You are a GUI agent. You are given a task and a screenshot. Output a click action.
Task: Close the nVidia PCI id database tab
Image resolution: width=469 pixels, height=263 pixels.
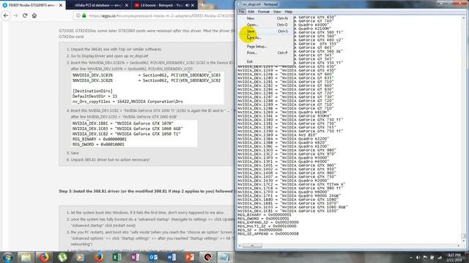point(127,5)
